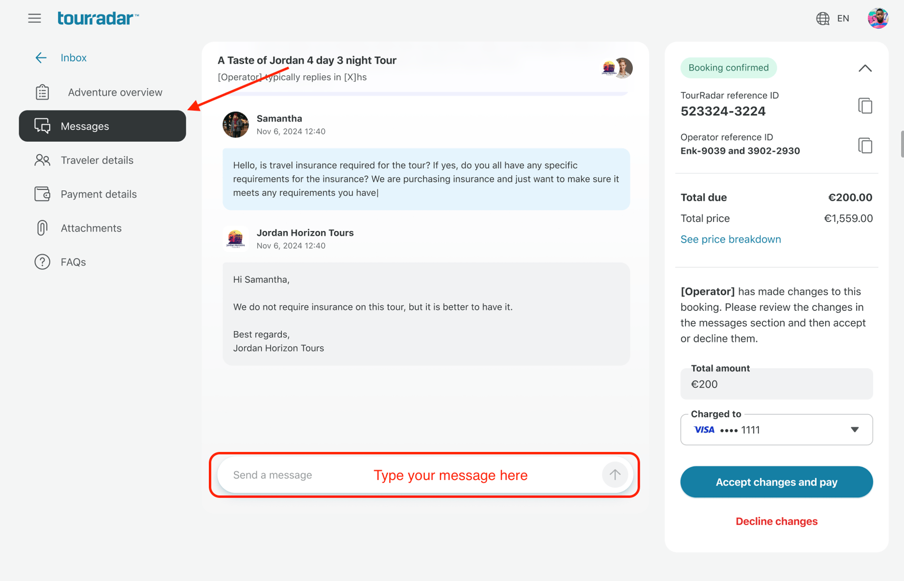Open your profile avatar menu
Screen dimensions: 904x581
coord(878,18)
